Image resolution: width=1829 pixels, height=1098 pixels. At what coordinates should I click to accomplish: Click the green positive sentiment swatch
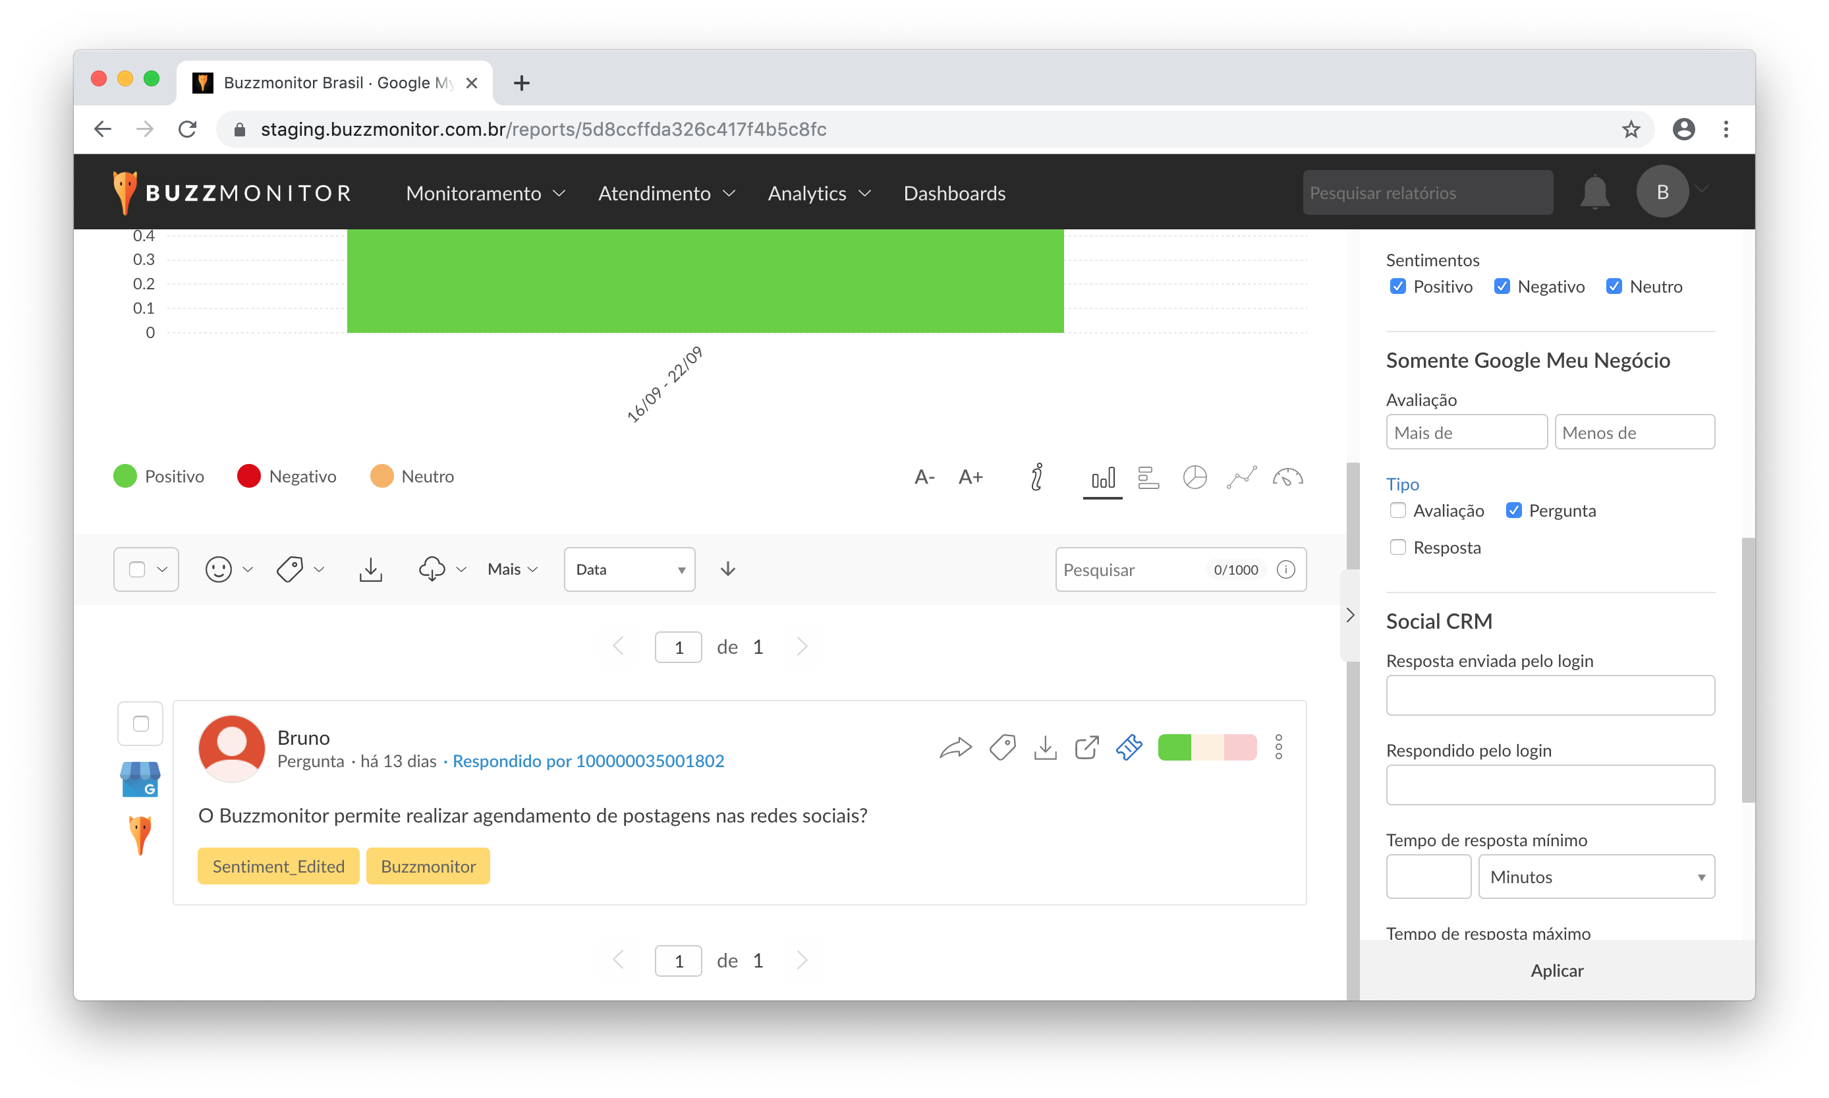[x=1173, y=747]
